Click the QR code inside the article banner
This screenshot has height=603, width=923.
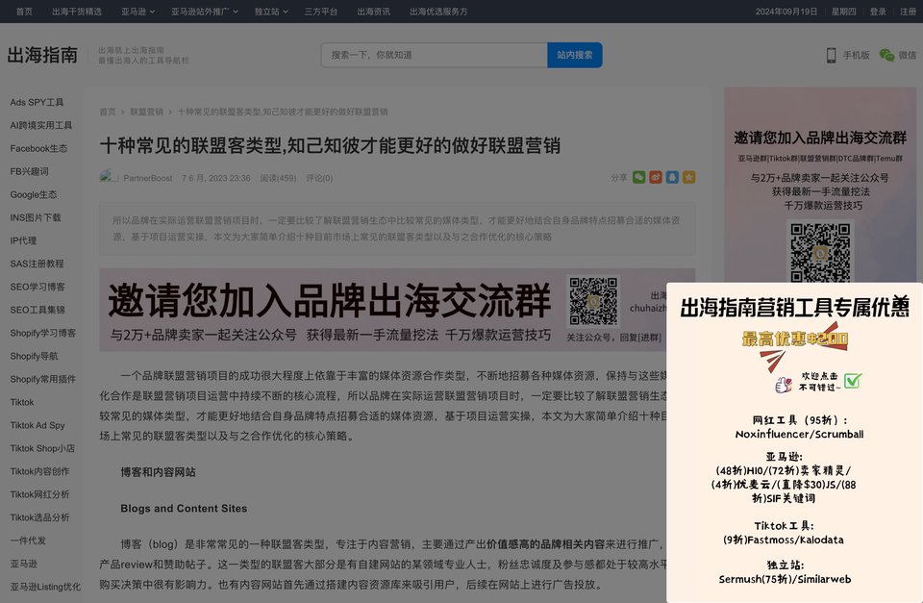(593, 302)
